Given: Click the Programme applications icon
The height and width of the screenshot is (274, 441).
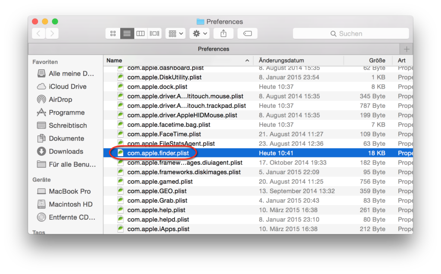Looking at the screenshot, I should coord(41,112).
